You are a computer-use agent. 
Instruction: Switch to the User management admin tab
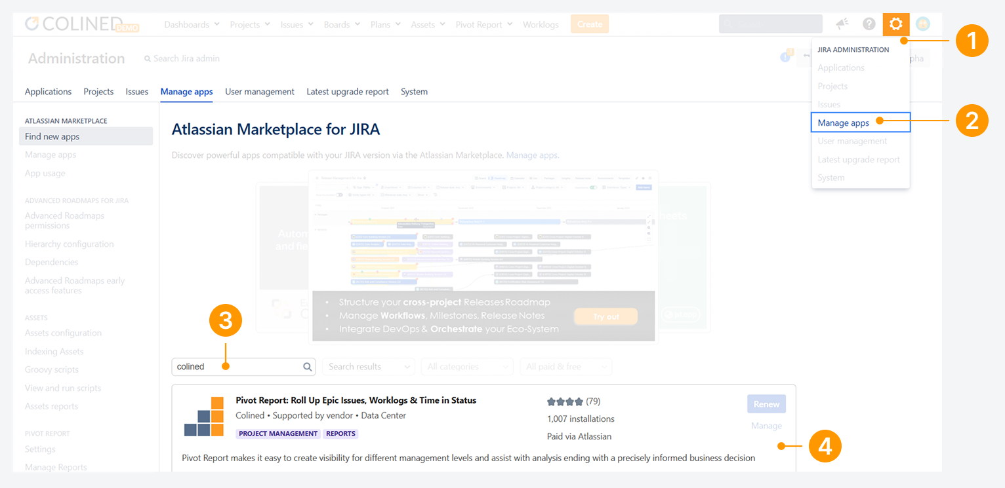pos(260,92)
